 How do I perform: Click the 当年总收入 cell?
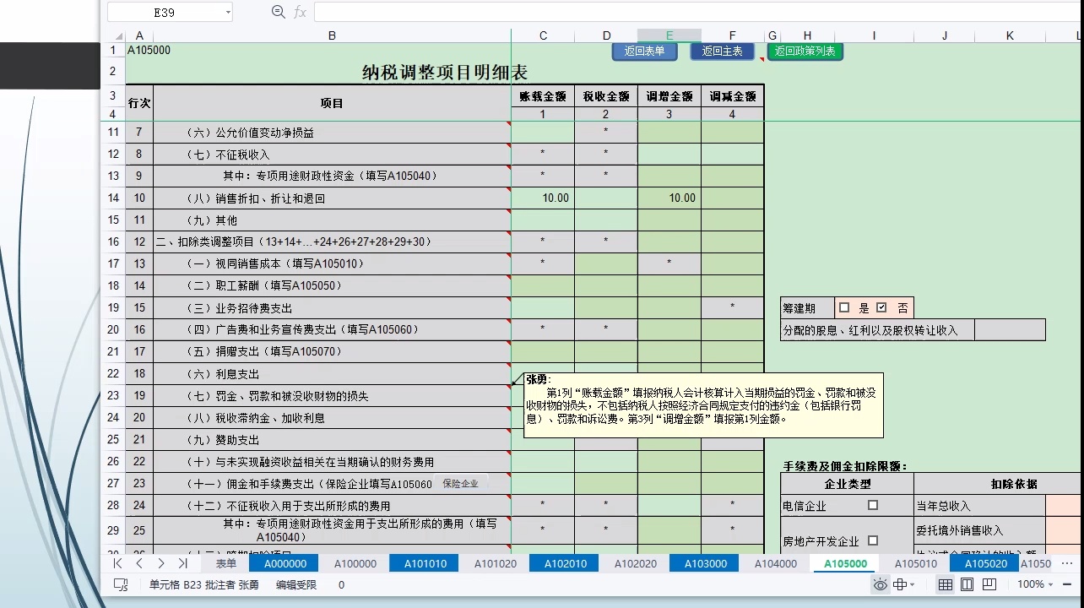[979, 506]
